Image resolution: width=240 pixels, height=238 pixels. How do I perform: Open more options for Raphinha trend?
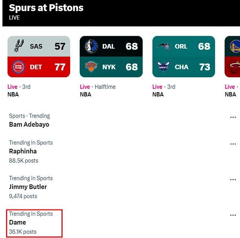click(x=233, y=144)
